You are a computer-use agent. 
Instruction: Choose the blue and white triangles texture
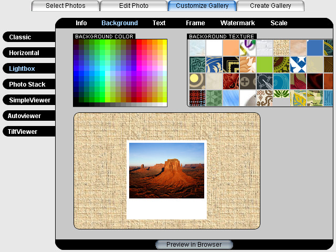coord(298,65)
